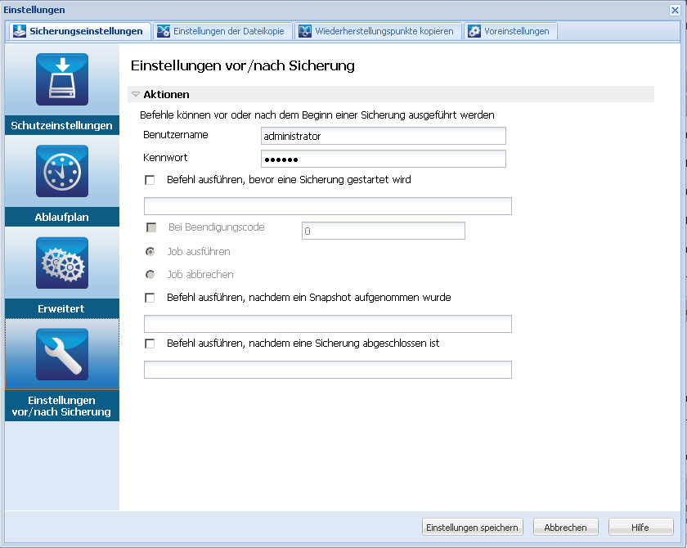Screen dimensions: 687x548
Task: Click the Abbrechen button
Action: pyautogui.click(x=565, y=528)
